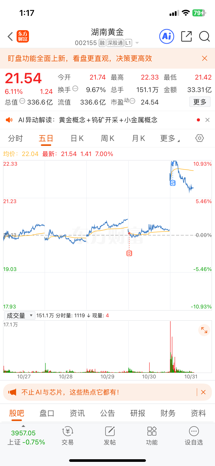The height and width of the screenshot is (466, 215).
Task: Tap the share export icon
Action: pyautogui.click(x=186, y=36)
